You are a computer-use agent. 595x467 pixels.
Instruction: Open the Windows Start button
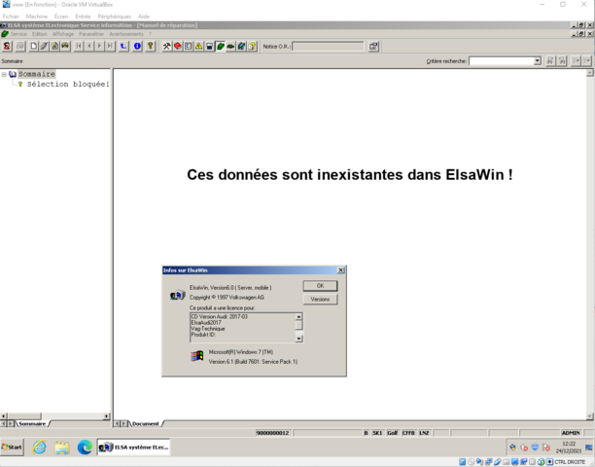click(12, 448)
